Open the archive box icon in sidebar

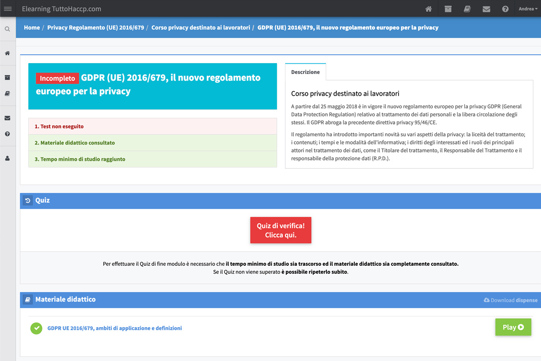tap(8, 78)
